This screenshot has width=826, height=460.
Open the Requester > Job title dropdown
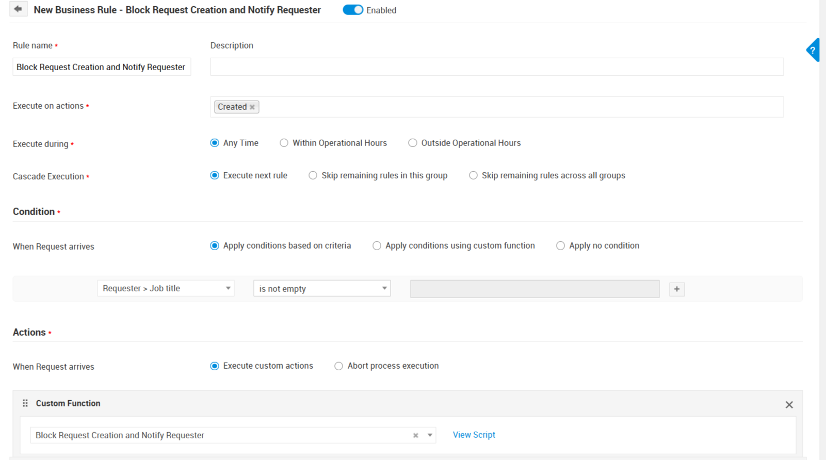point(166,288)
